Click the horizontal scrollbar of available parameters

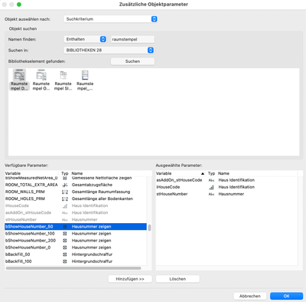[x=73, y=268]
